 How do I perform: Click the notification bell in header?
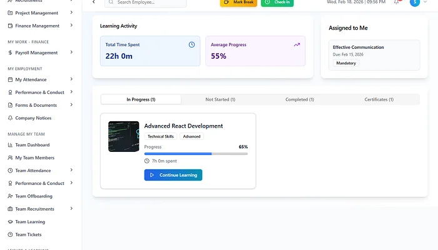click(x=397, y=2)
